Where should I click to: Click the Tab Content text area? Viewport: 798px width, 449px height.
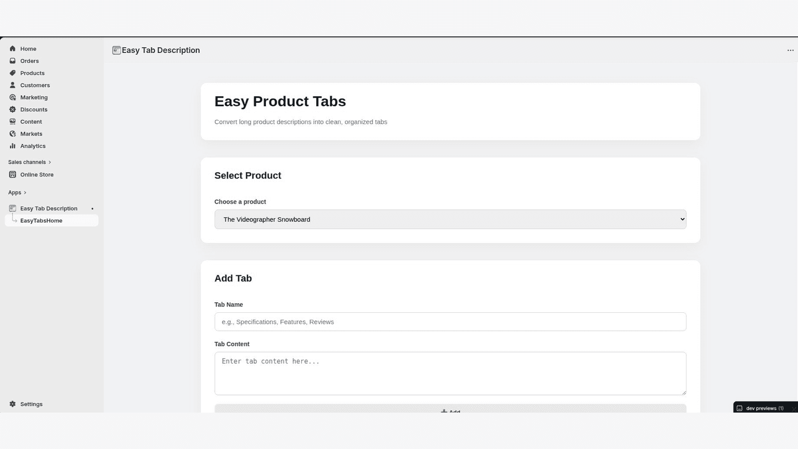pos(450,373)
